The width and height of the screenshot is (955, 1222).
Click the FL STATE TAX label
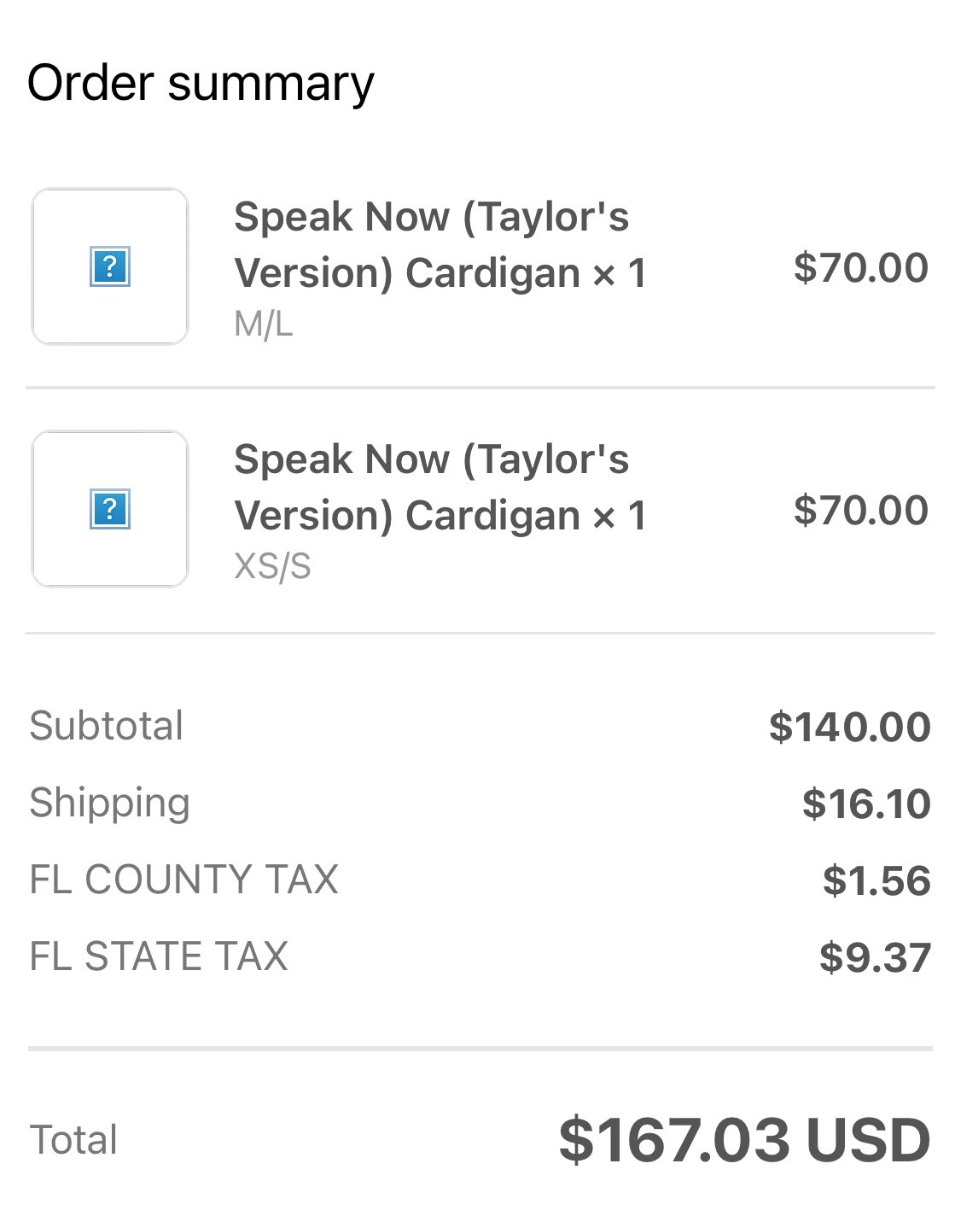(159, 956)
